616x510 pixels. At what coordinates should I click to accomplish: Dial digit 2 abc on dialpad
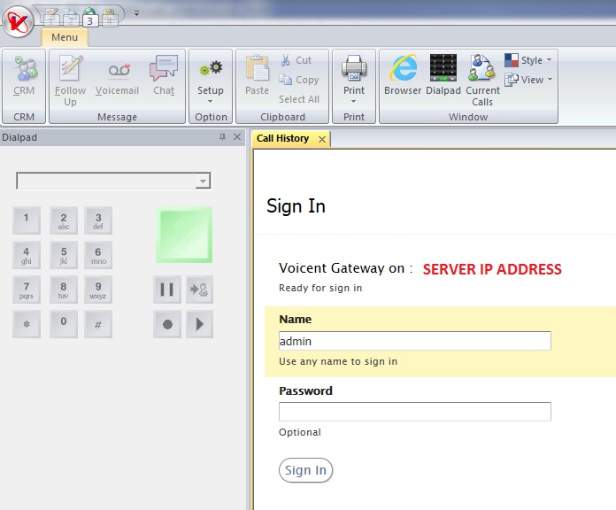pos(63,220)
